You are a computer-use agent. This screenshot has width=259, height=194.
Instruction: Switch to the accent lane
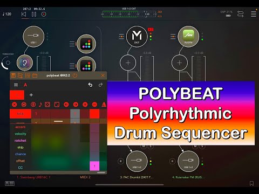(x=21, y=127)
